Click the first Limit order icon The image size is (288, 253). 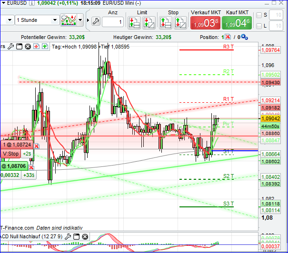tap(134, 22)
